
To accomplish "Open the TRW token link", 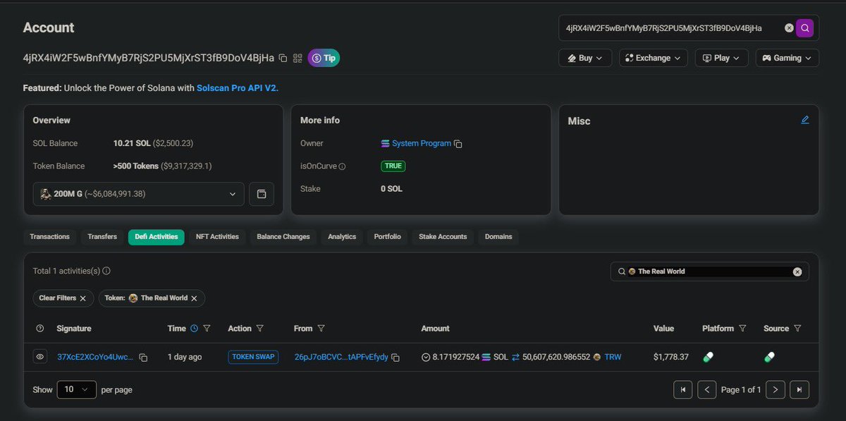I will coord(613,358).
